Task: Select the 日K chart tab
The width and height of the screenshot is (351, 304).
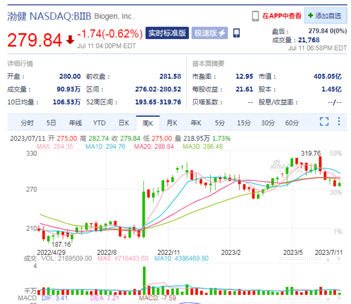Action: 124,123
